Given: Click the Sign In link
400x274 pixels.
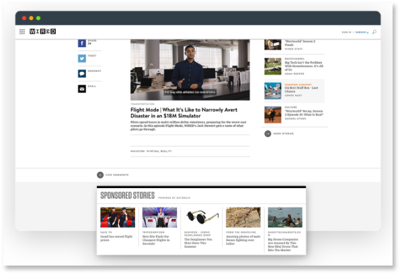Looking at the screenshot, I should click(x=346, y=32).
